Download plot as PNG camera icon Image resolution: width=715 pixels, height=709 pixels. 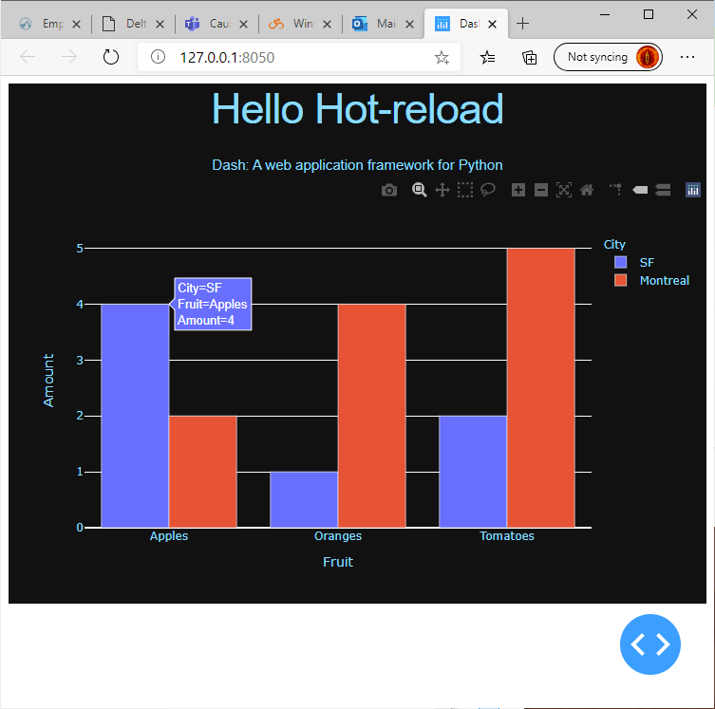[389, 190]
